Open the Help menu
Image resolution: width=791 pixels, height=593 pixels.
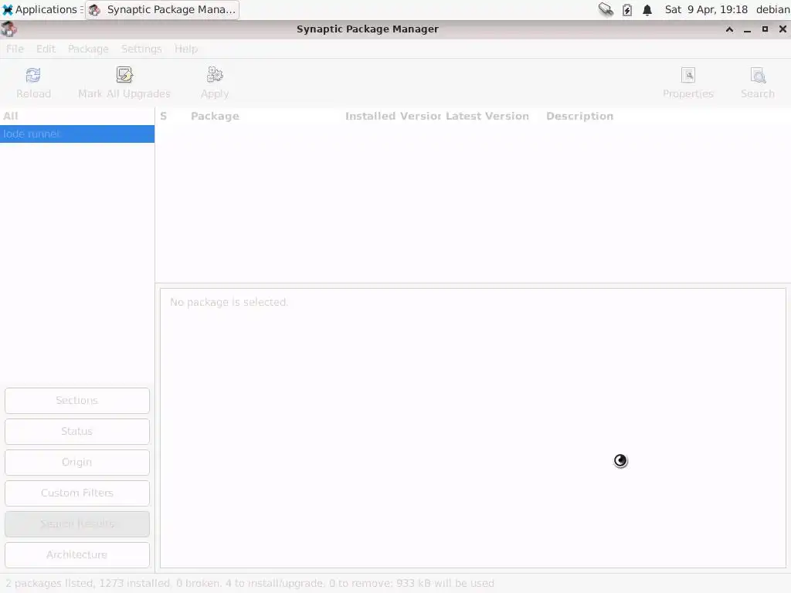click(x=186, y=49)
